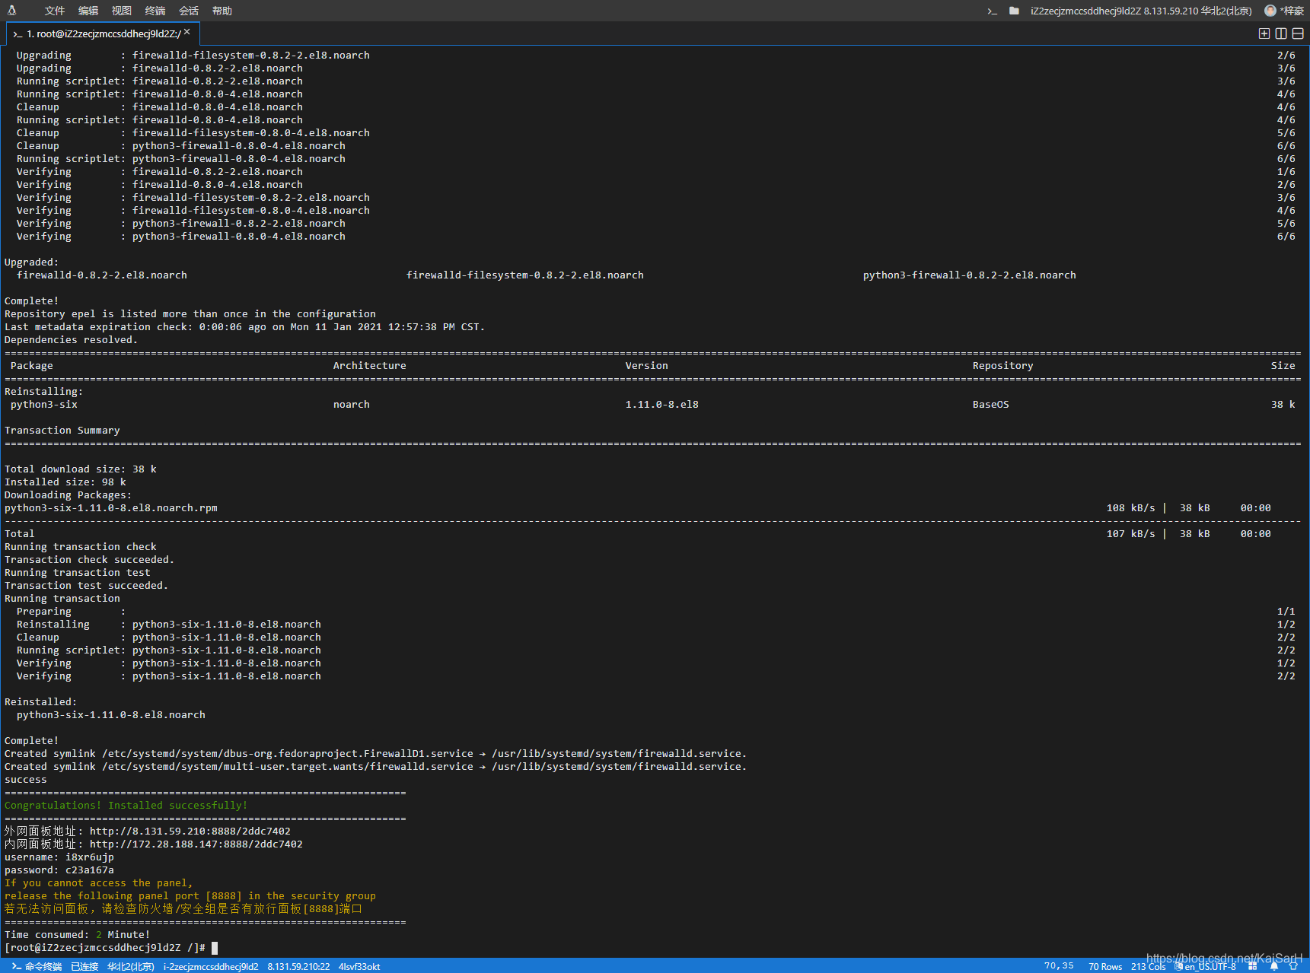Click 命令终端 in the status bar
Viewport: 1310px width, 973px height.
pyautogui.click(x=37, y=966)
